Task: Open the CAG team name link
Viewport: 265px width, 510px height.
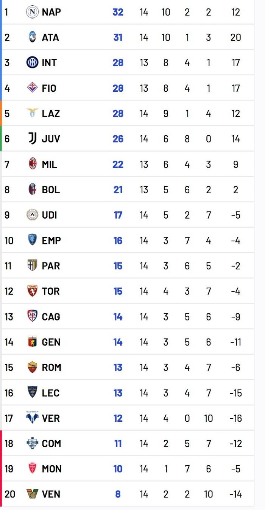Action: tap(51, 317)
